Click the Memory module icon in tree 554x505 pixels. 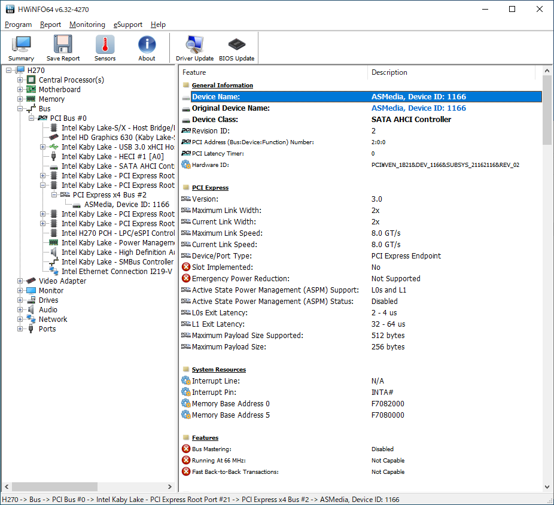(31, 99)
